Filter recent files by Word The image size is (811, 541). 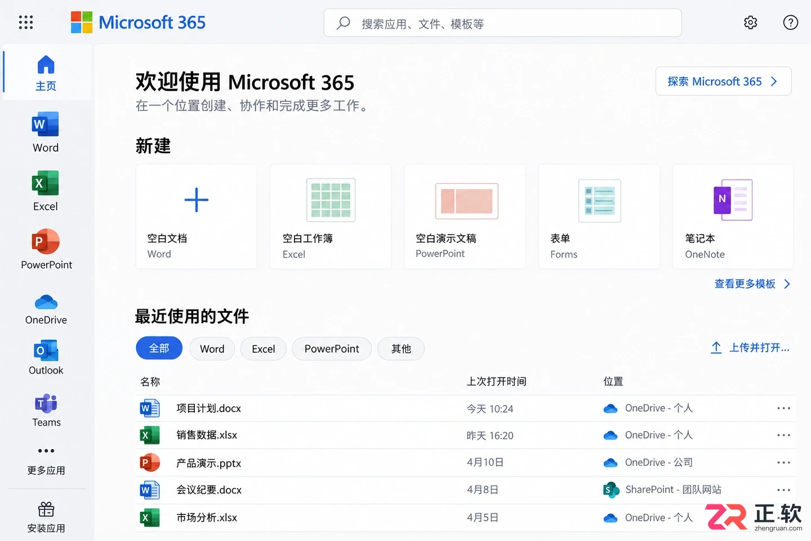pyautogui.click(x=212, y=349)
